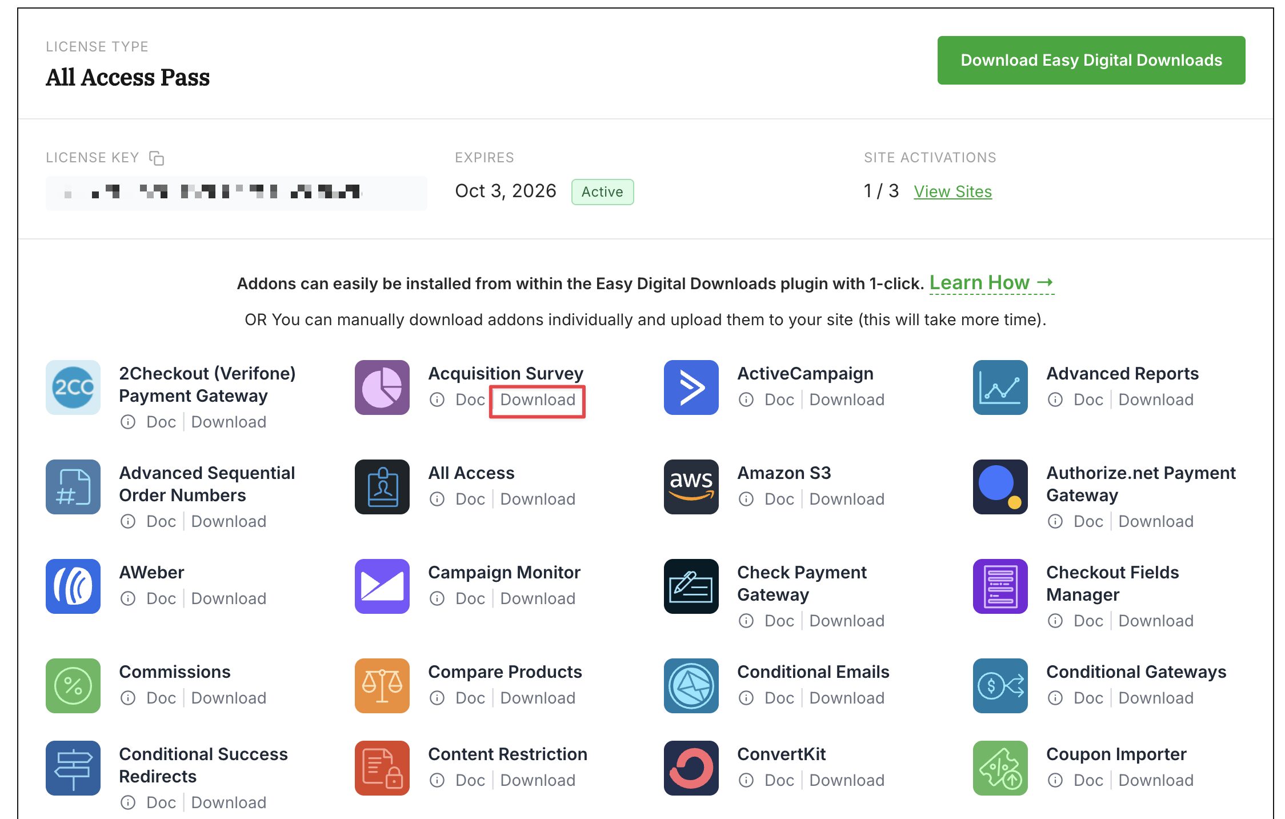Click the Active status badge
Image resolution: width=1285 pixels, height=819 pixels.
(x=602, y=192)
